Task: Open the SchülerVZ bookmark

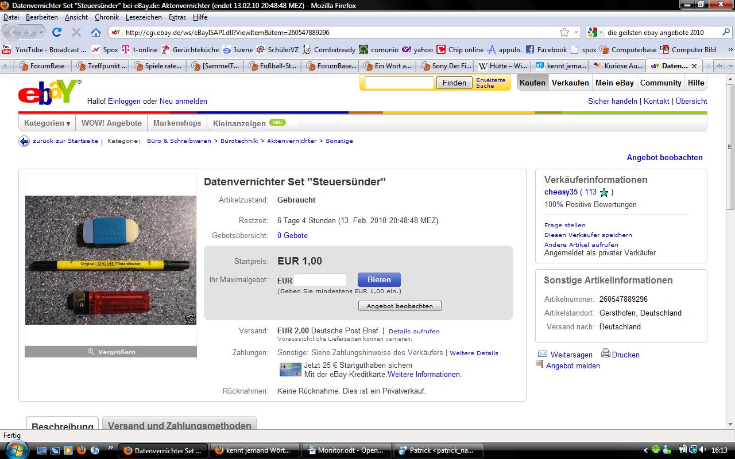Action: (277, 49)
